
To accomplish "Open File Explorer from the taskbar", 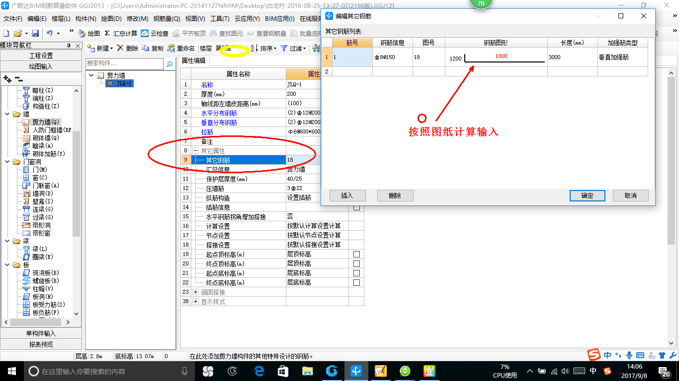I will tap(308, 371).
